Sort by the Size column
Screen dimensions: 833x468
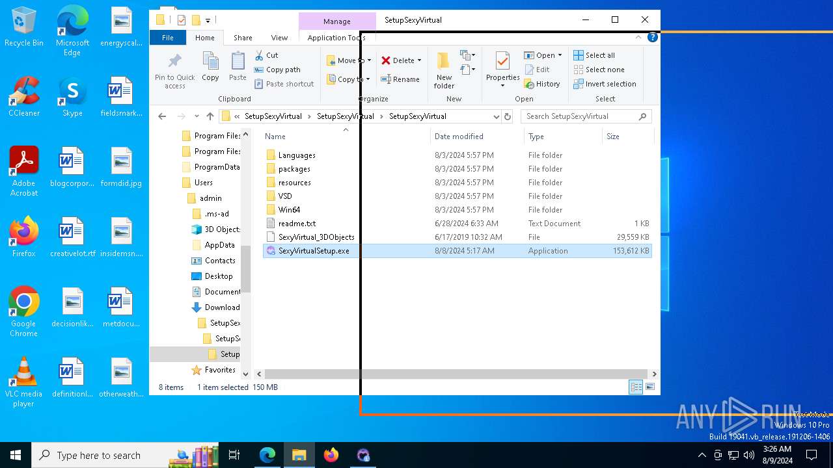[613, 136]
